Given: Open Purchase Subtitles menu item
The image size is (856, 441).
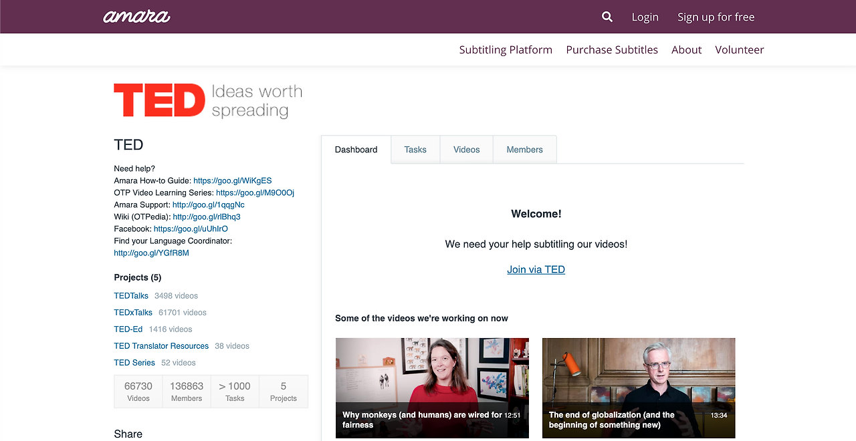Looking at the screenshot, I should (612, 49).
